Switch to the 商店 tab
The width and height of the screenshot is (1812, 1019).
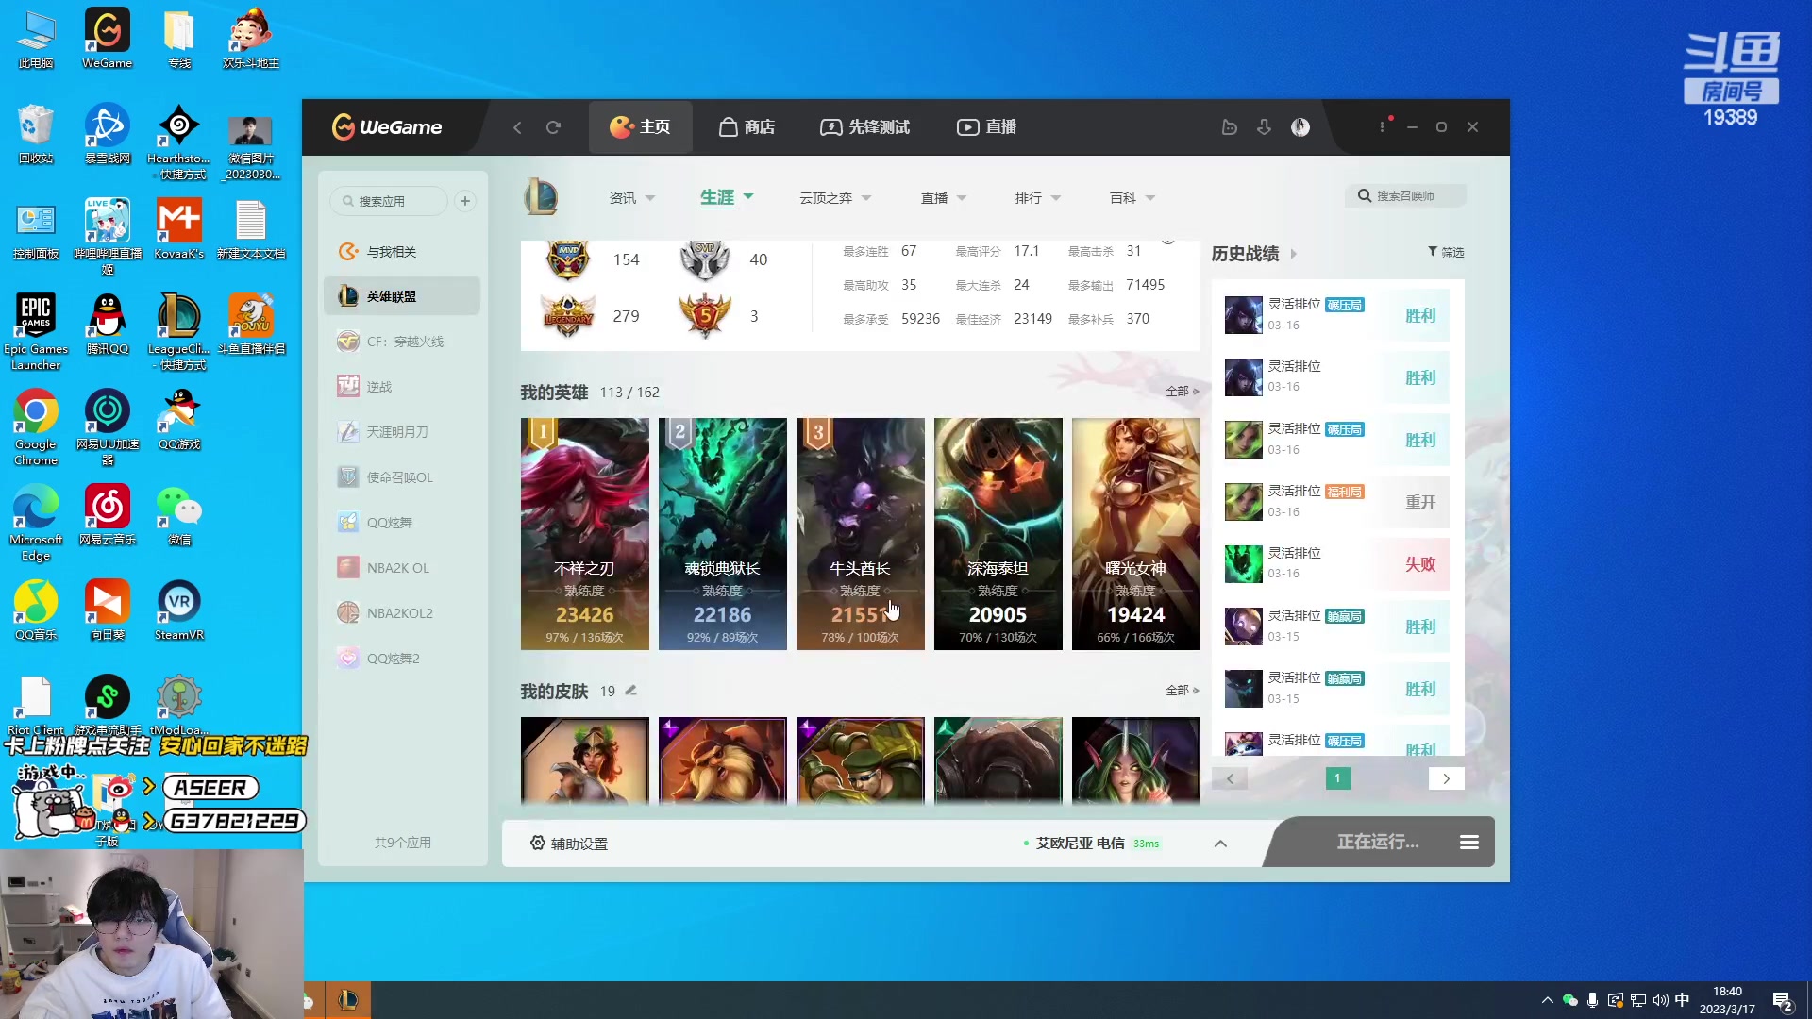747,126
